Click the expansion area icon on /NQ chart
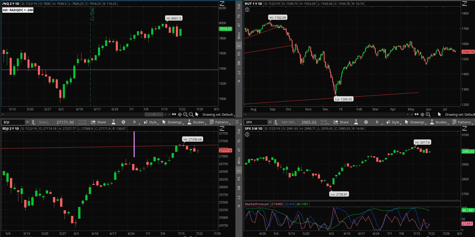 [222, 4]
